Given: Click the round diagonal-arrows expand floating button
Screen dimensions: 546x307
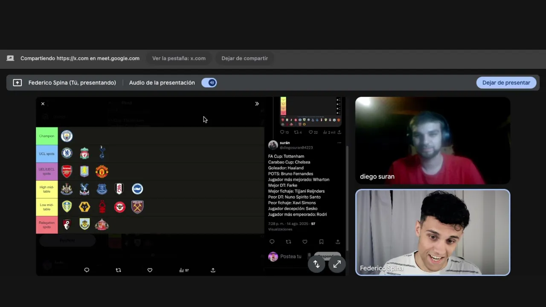Looking at the screenshot, I should tap(337, 264).
